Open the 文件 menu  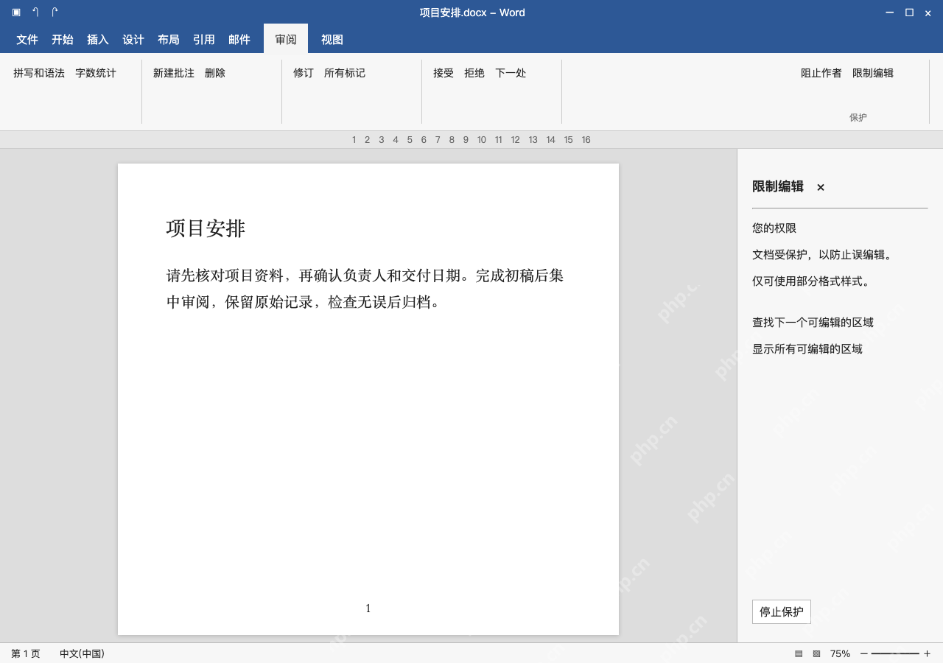click(27, 40)
